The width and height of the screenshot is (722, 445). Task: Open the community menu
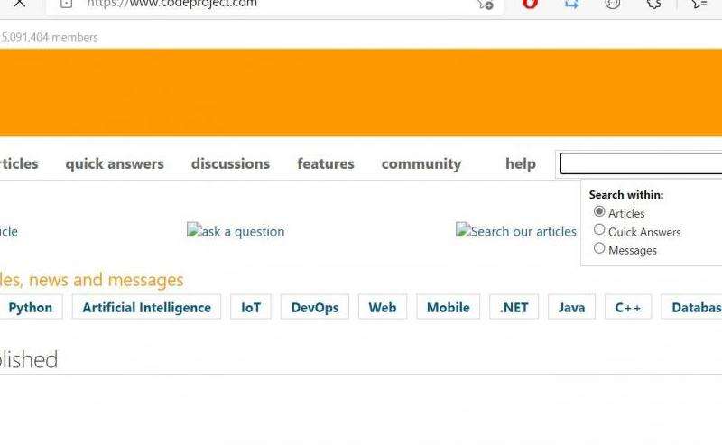pos(421,163)
